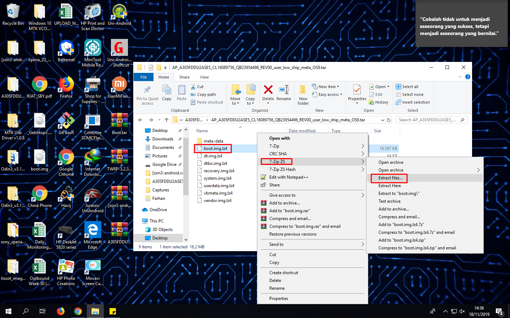Choose Extract Here in the submenu
Screen dimensions: 510x318
coord(425,186)
